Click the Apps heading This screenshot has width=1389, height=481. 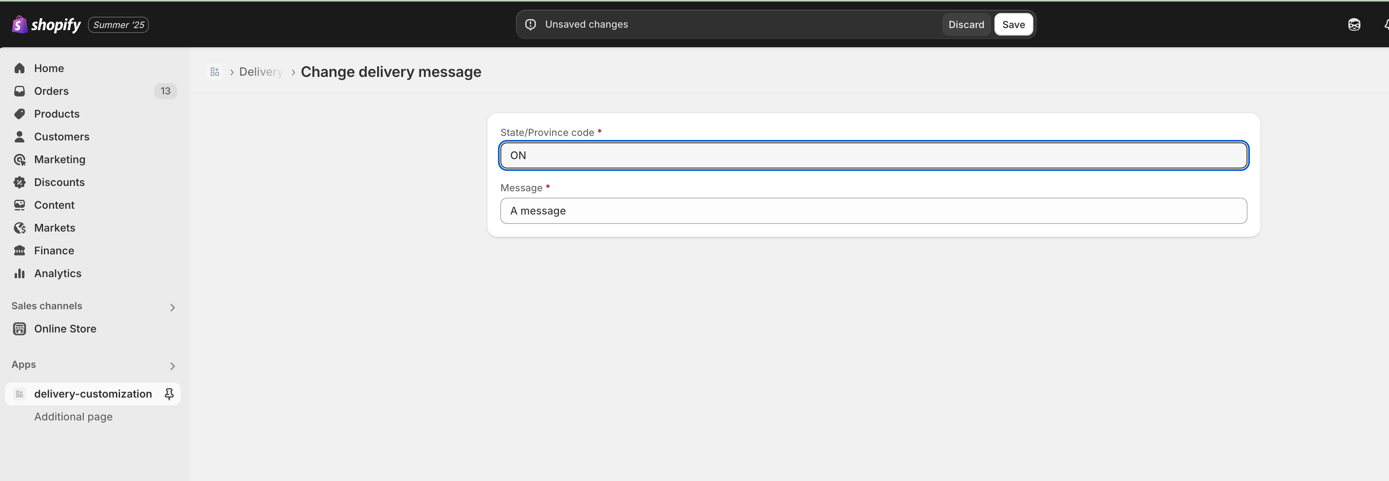click(x=24, y=365)
